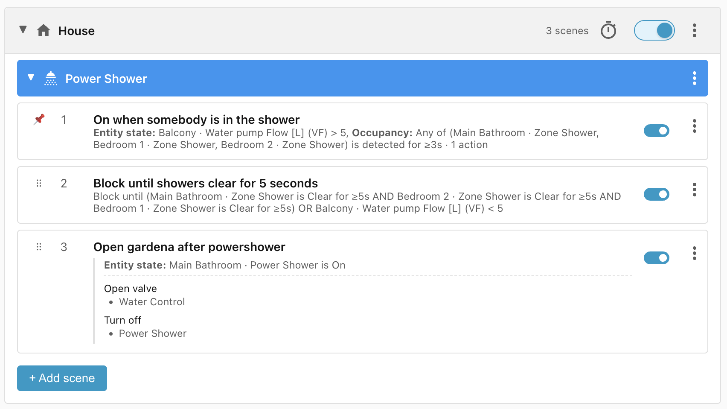Turn off the 'Open gardena after powershower' toggle
Screen dimensions: 727x409
pos(657,258)
